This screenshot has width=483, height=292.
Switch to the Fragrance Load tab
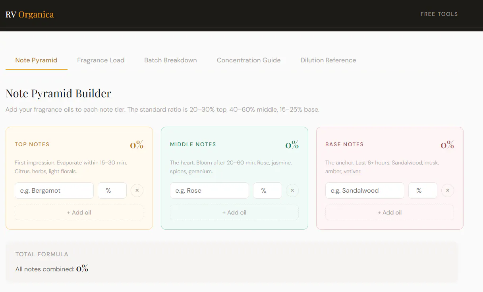100,60
